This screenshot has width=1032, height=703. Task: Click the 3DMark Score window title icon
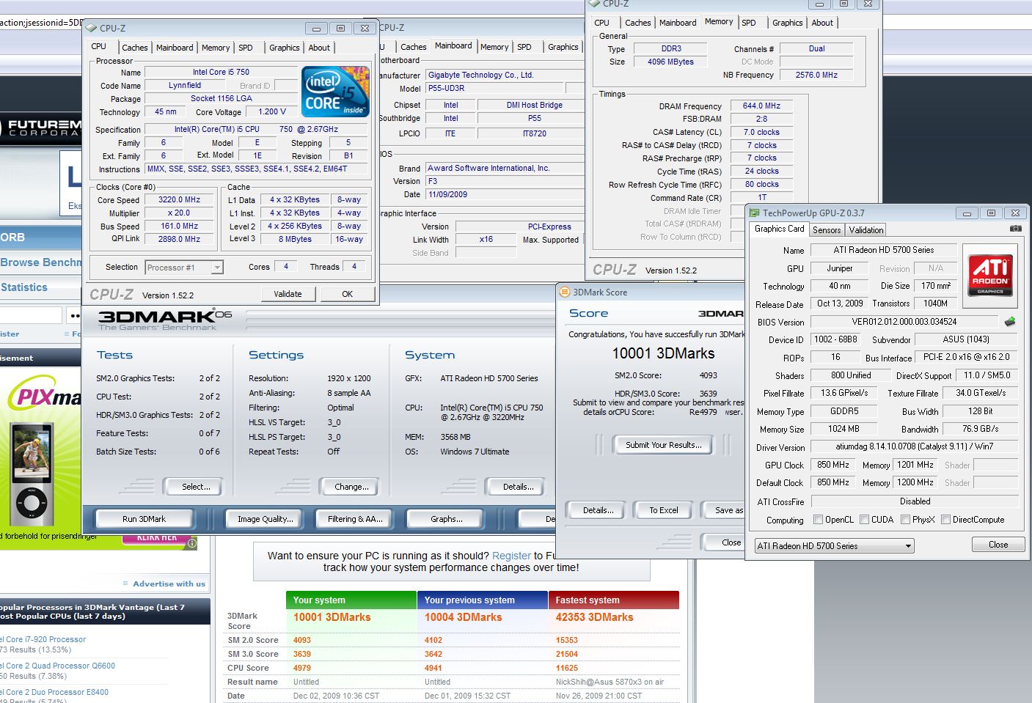[565, 292]
